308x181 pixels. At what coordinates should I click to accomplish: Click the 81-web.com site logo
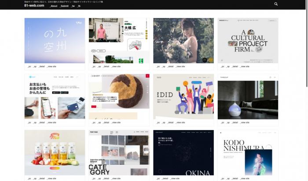click(34, 6)
